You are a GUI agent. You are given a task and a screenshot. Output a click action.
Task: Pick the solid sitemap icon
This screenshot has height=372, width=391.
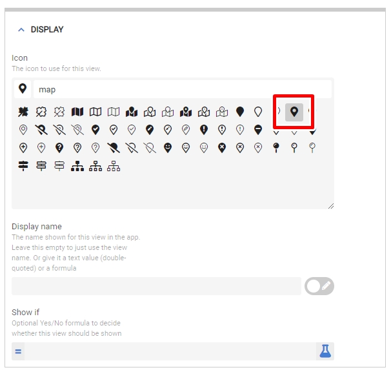[77, 166]
